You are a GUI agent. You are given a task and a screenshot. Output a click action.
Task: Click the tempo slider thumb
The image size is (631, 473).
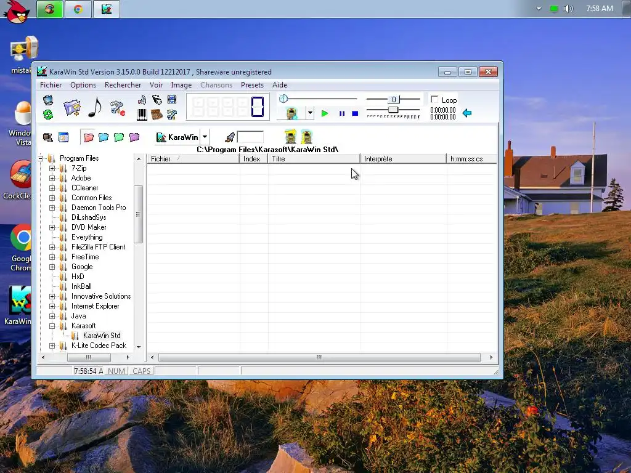point(393,110)
